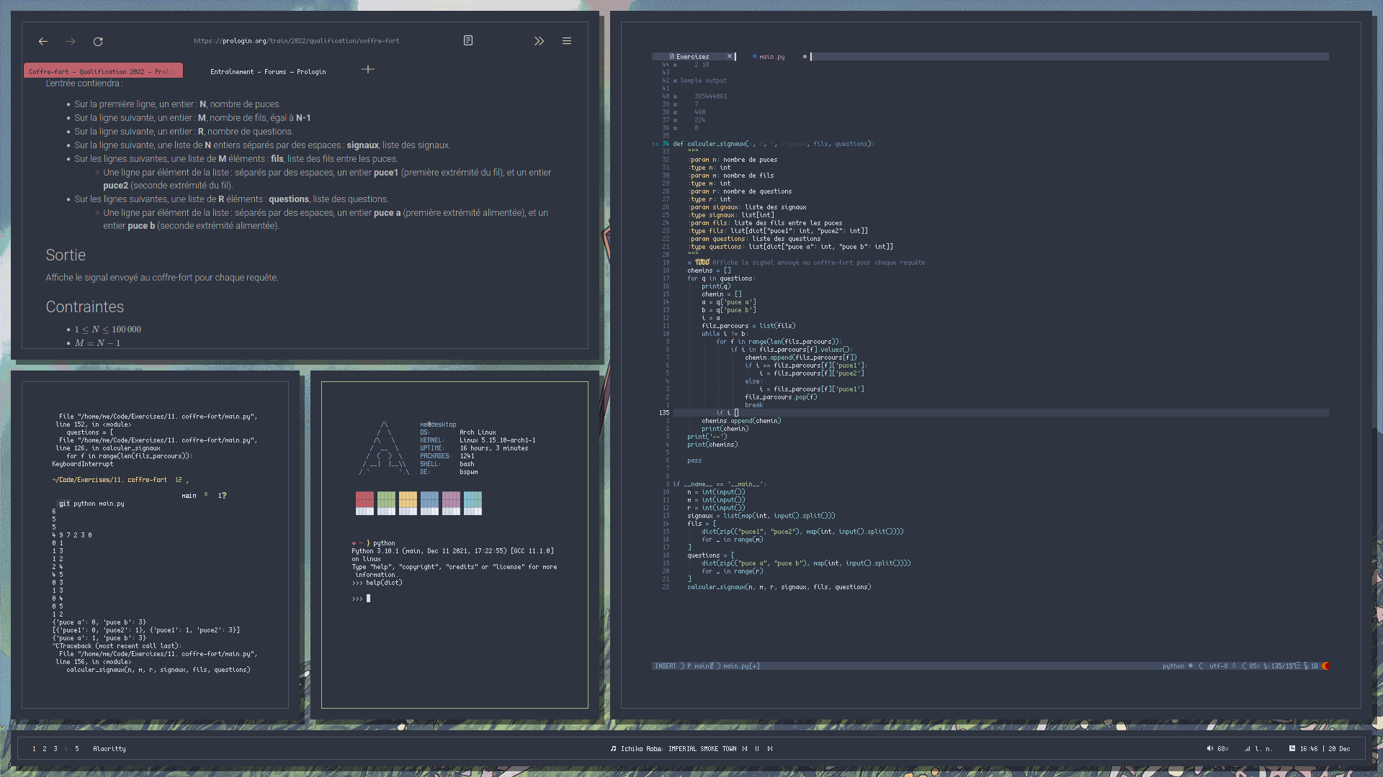Viewport: 1383px width, 777px height.
Task: Reload the Prologin page
Action: (98, 42)
